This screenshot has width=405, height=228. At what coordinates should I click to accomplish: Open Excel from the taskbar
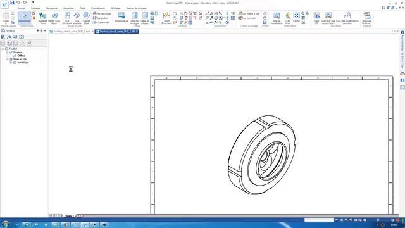tap(27, 225)
